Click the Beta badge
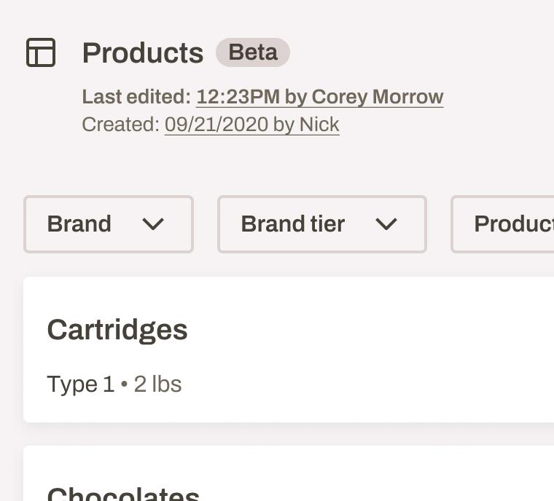Screen dimensions: 554x501 coord(253,52)
